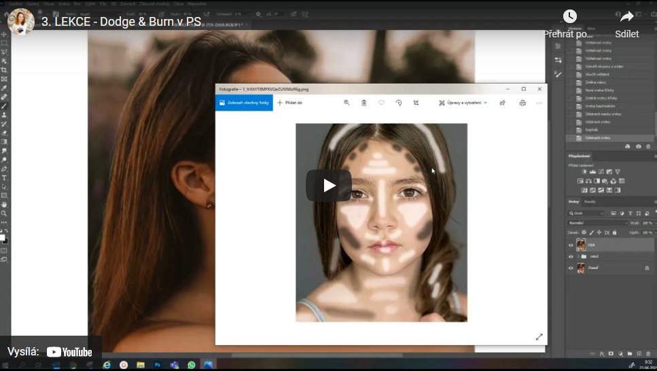Screen dimensions: 657x371
Task: Click the print icon in Photos toolbar
Action: click(x=522, y=103)
